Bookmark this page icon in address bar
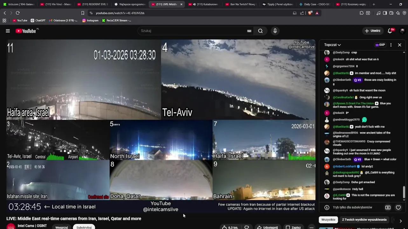Screen dimensions: 408x229 (83, 13)
